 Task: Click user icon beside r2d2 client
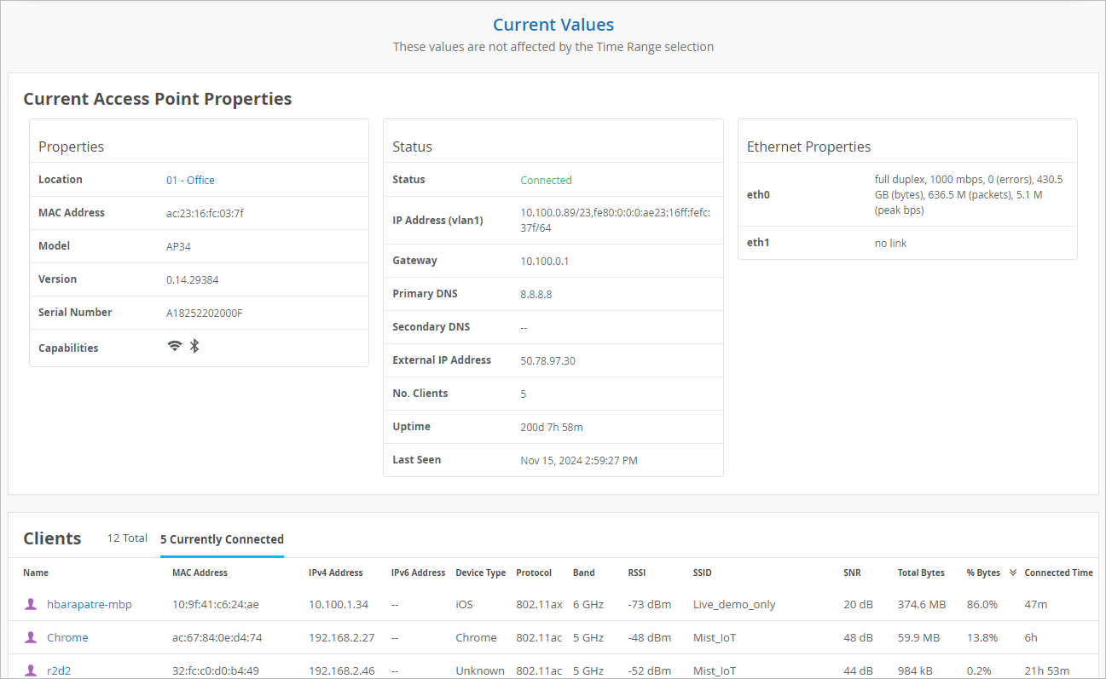(x=32, y=670)
